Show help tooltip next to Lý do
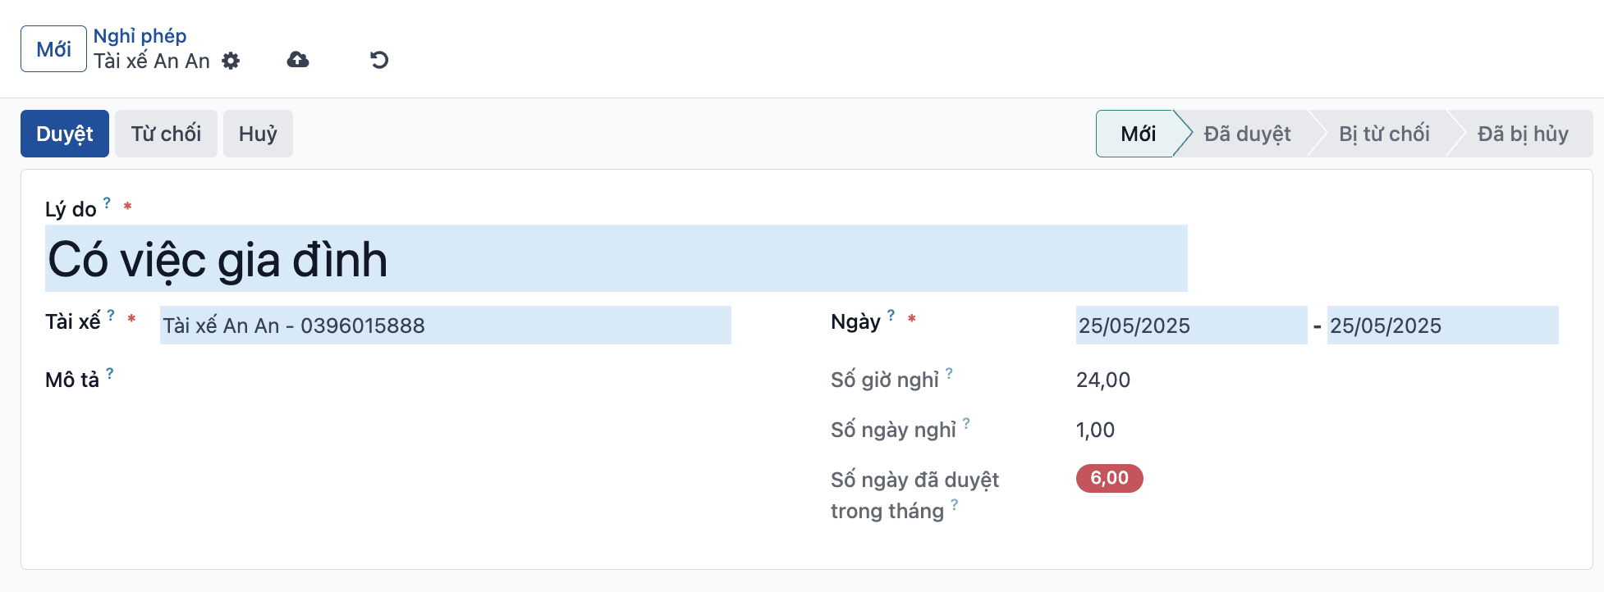Viewport: 1604px width, 592px height. tap(107, 203)
